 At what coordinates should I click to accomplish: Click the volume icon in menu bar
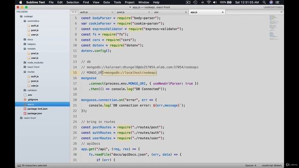215,2
